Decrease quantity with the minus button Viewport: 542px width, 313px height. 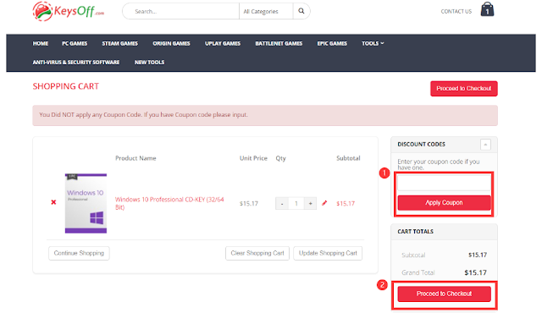[x=282, y=204]
